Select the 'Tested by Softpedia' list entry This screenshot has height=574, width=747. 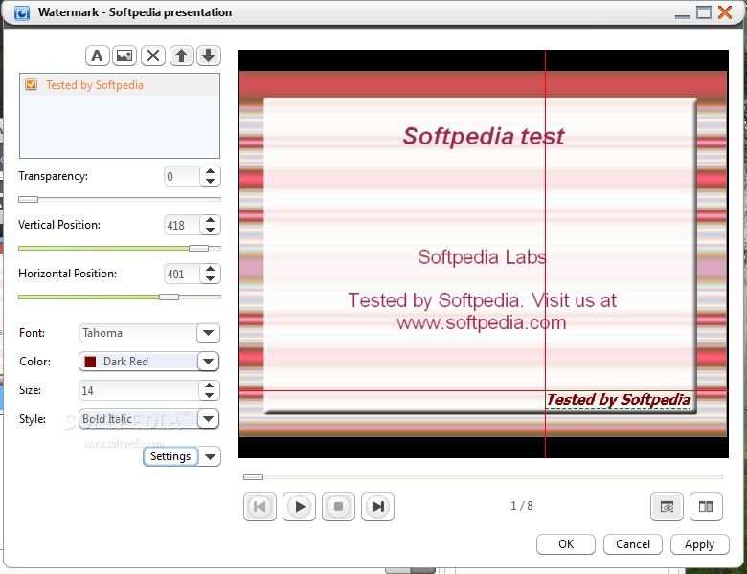pyautogui.click(x=120, y=85)
